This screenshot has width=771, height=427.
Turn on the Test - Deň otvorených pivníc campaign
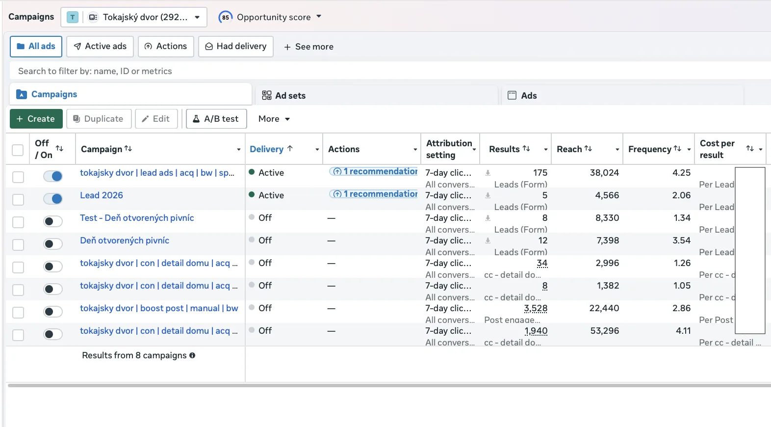click(x=53, y=221)
